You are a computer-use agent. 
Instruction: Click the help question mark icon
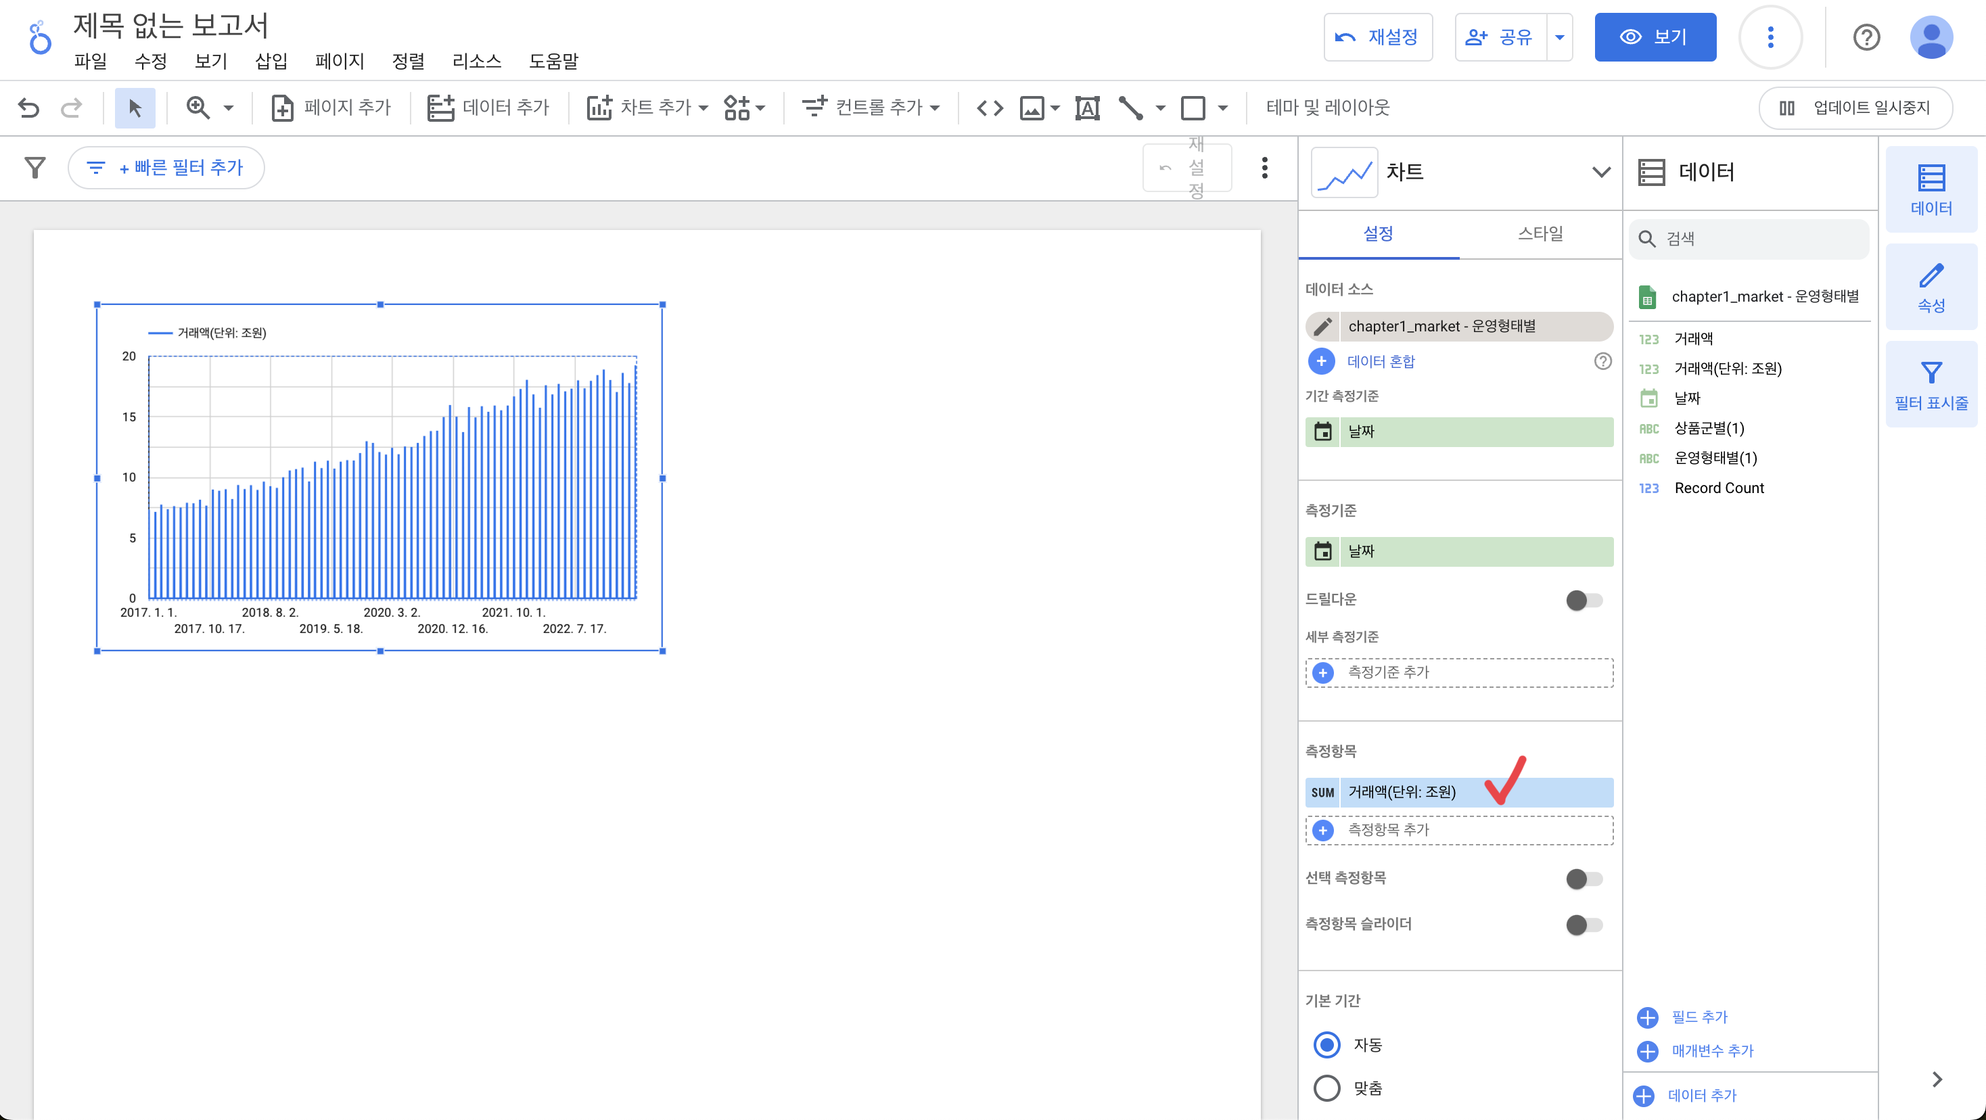(x=1866, y=37)
